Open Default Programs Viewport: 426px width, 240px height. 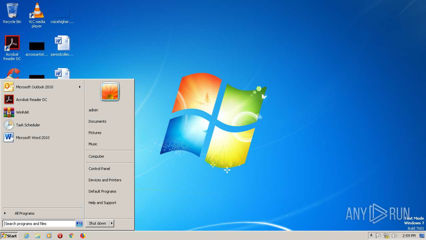(103, 191)
